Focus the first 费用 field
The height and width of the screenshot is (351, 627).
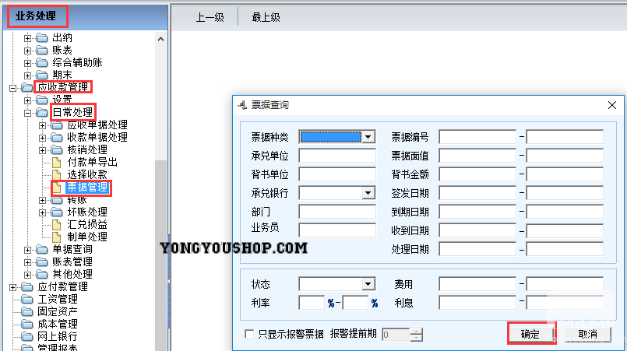point(477,284)
